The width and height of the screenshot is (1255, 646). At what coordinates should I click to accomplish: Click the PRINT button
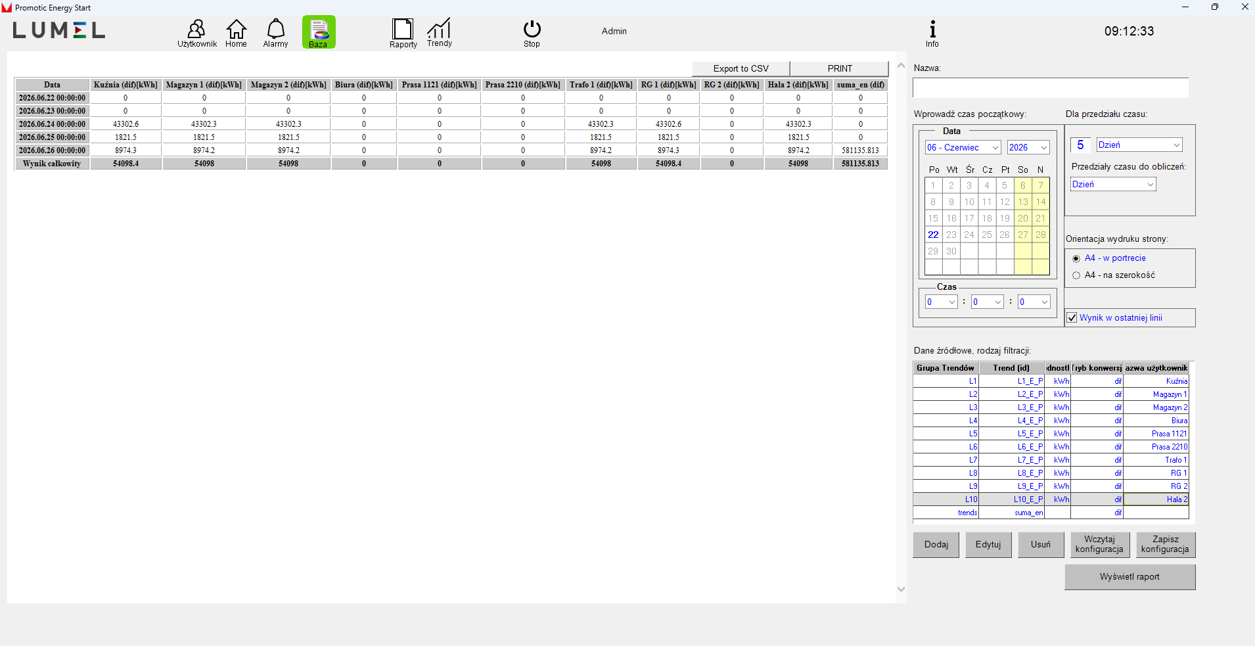click(839, 68)
